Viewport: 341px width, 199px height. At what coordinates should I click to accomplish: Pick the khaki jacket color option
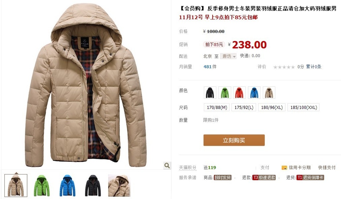tap(269, 93)
